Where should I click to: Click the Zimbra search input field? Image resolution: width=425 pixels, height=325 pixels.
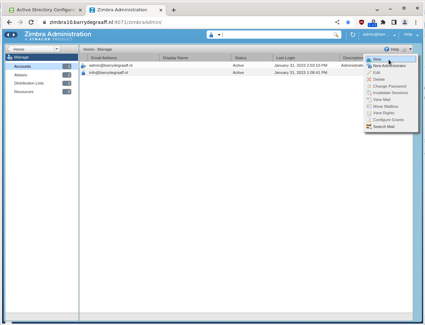point(277,35)
